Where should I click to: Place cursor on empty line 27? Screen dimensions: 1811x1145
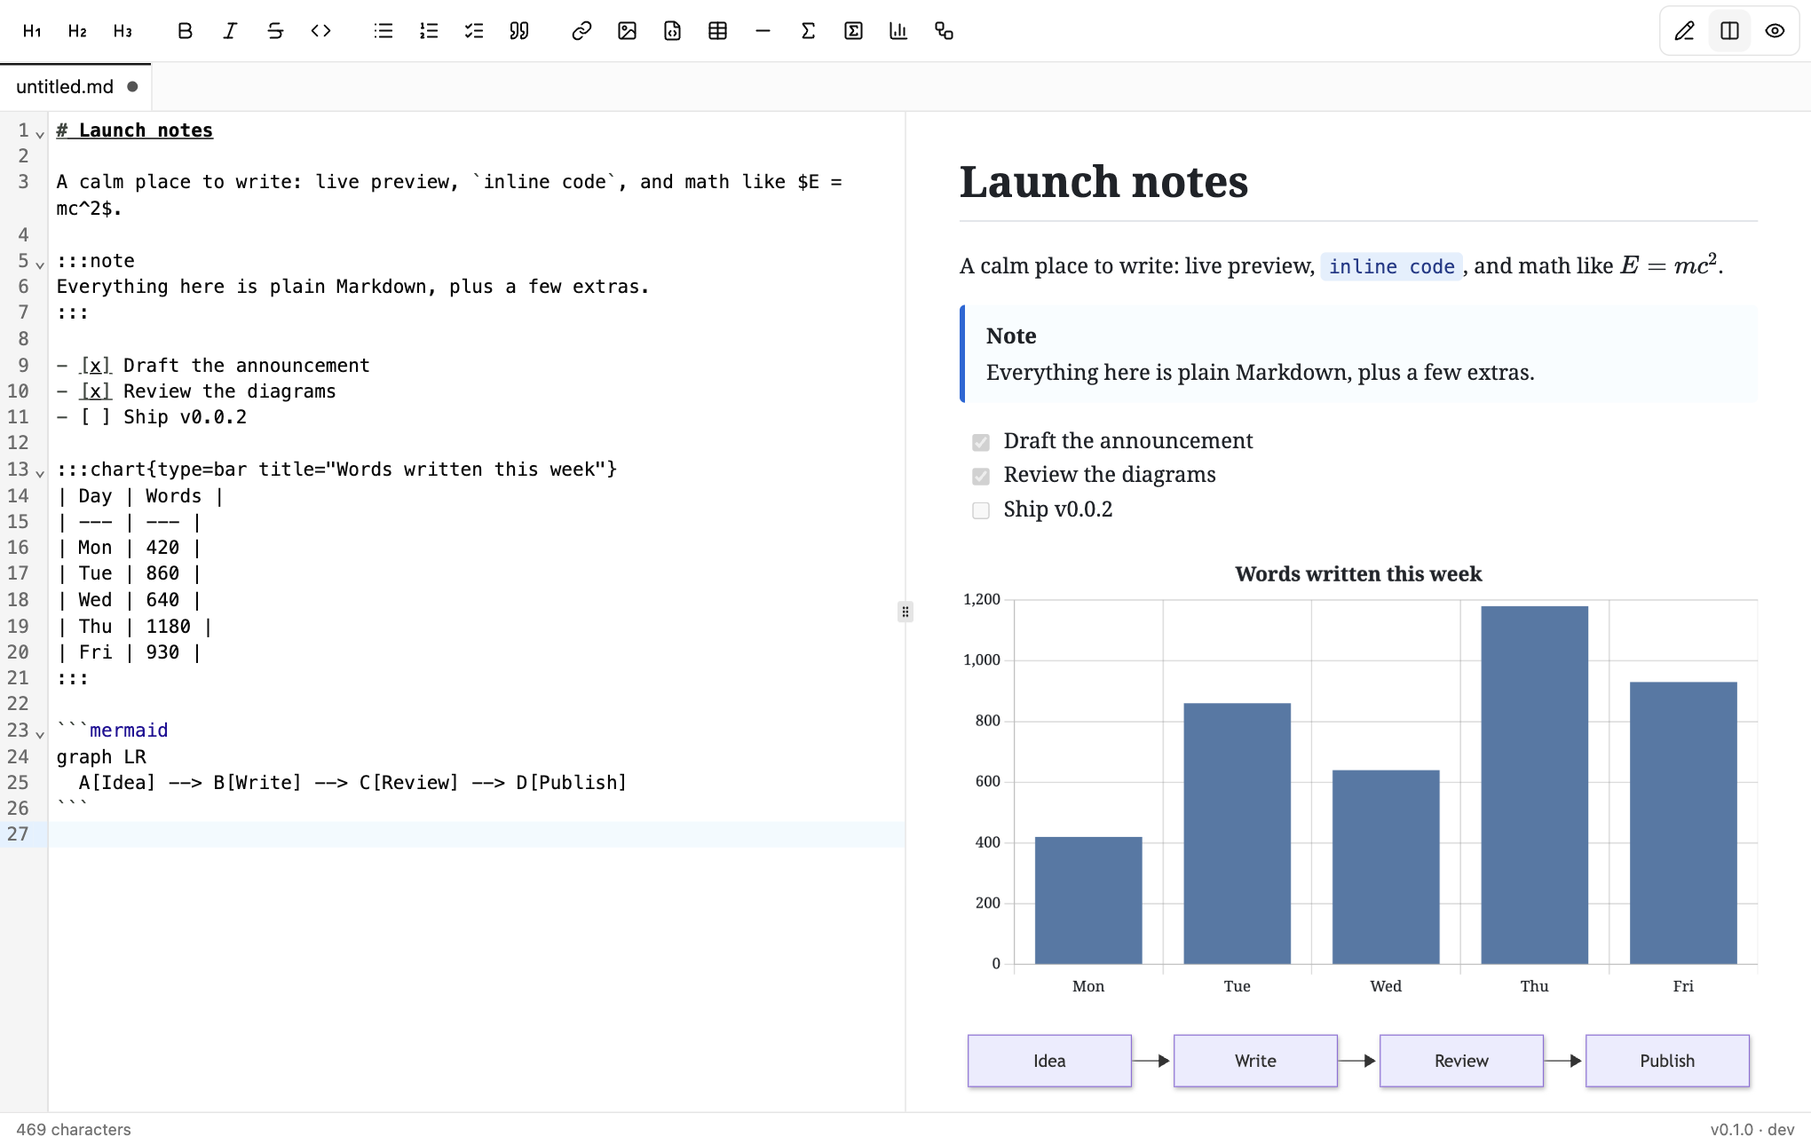point(477,834)
